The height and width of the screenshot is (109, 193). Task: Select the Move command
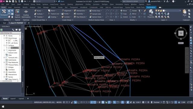pos(124,11)
